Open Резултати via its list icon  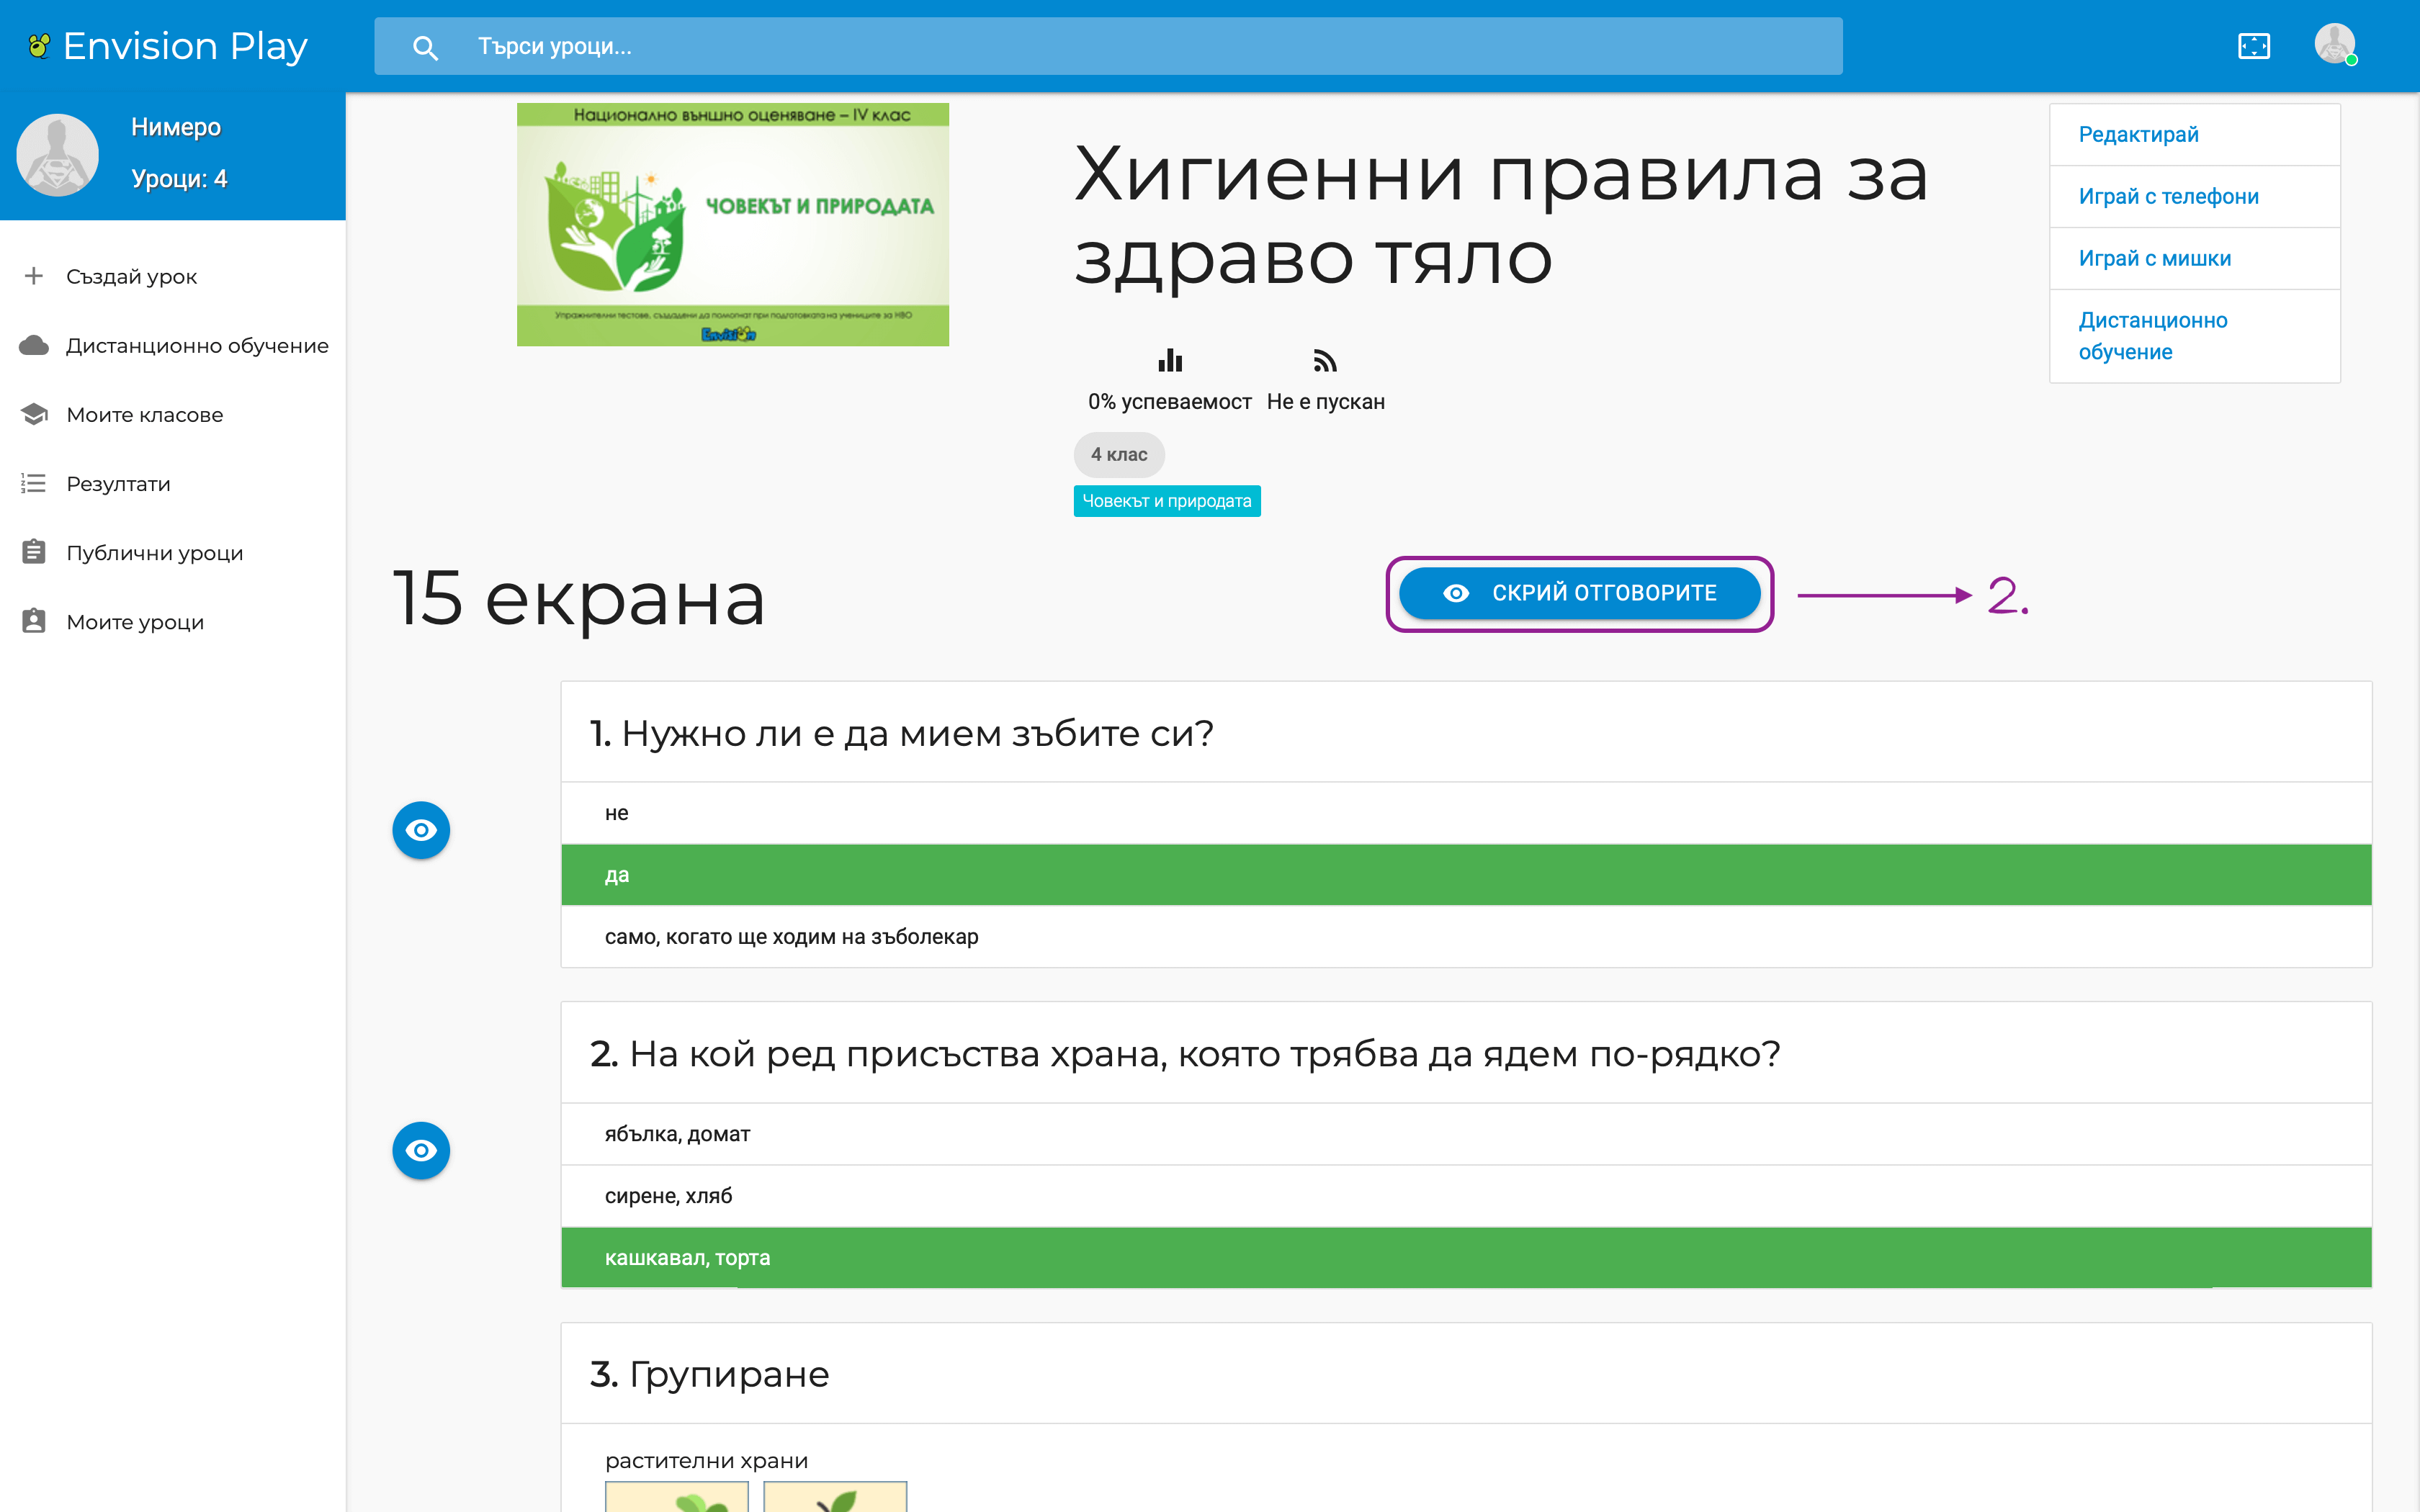coord(33,483)
